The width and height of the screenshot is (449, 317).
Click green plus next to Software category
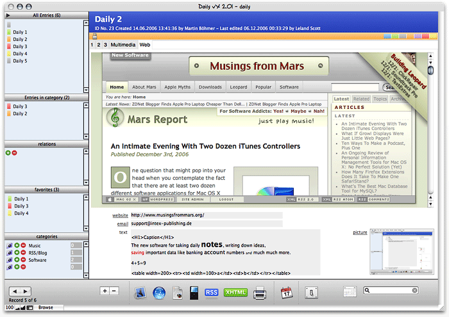click(17, 259)
